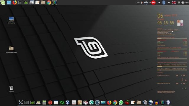Viewport: 189px width, 106px height.
Task: Select the active globe app in top panel
Action: [x=54, y=2]
